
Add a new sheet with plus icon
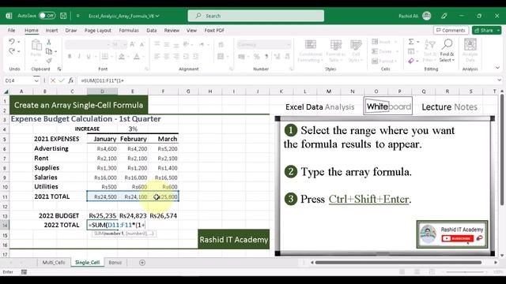[x=142, y=263]
